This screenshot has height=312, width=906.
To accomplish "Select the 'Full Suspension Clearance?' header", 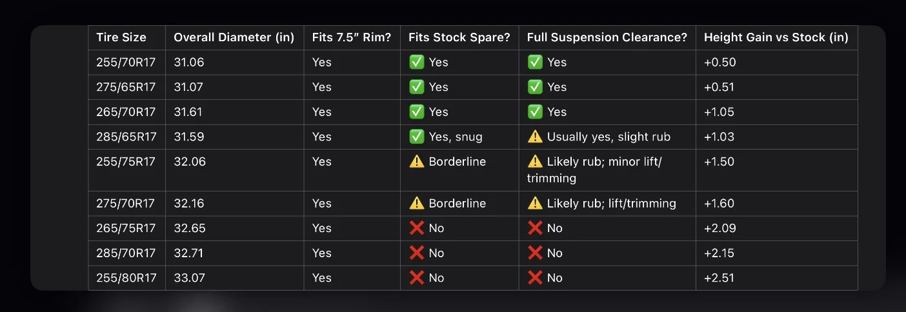I will [607, 37].
